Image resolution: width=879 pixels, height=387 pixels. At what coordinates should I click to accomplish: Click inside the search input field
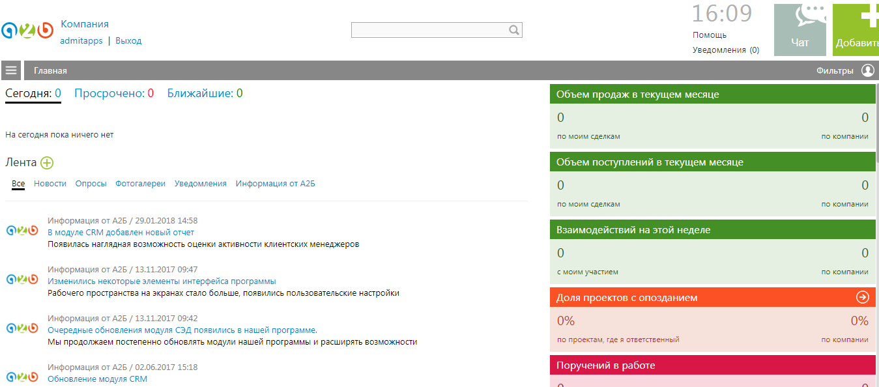point(430,29)
